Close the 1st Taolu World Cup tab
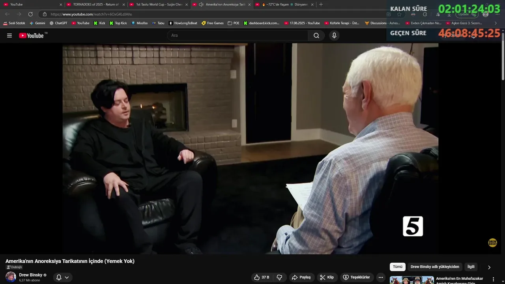Viewport: 505px width, 284px height. click(x=187, y=5)
